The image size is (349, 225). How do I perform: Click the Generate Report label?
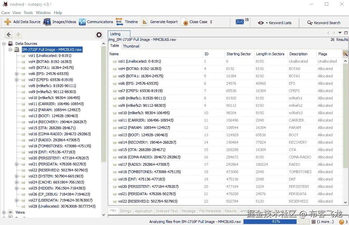pyautogui.click(x=164, y=22)
